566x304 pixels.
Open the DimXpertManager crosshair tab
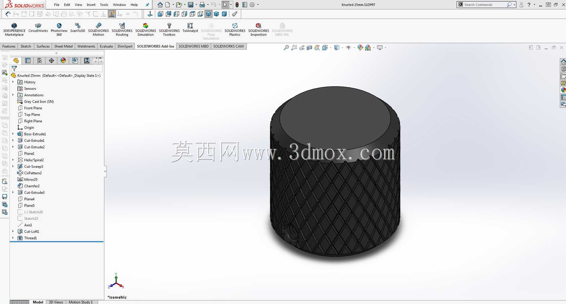(x=51, y=61)
